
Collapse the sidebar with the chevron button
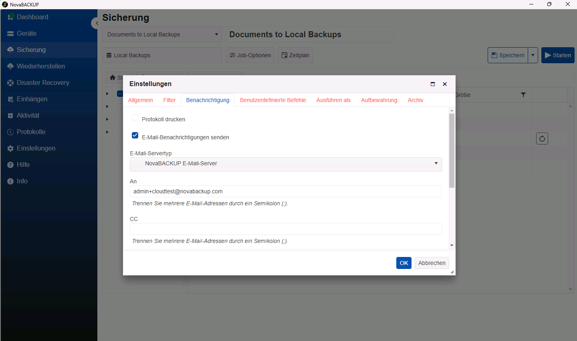pyautogui.click(x=96, y=23)
